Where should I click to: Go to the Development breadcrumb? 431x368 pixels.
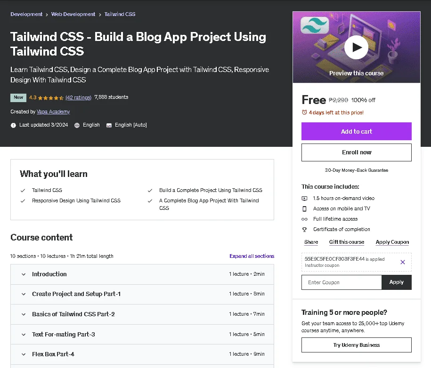pyautogui.click(x=26, y=14)
